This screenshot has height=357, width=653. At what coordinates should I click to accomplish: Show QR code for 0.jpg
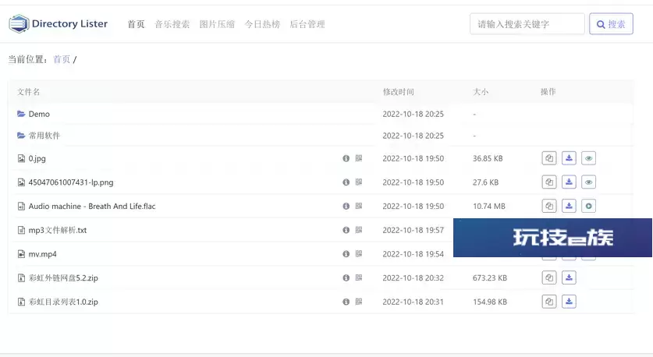pos(359,158)
